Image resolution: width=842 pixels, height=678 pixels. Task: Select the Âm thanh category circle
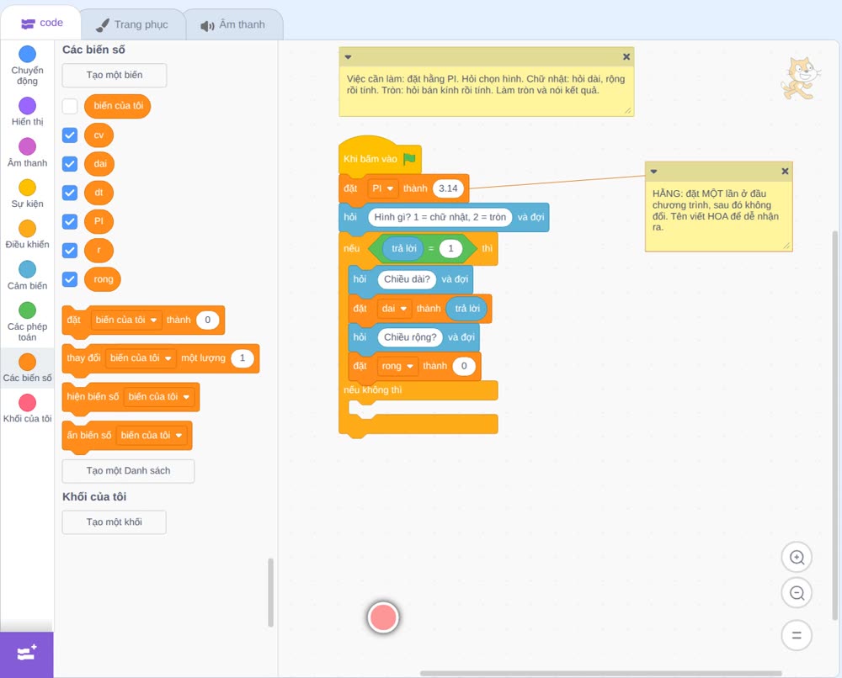28,146
